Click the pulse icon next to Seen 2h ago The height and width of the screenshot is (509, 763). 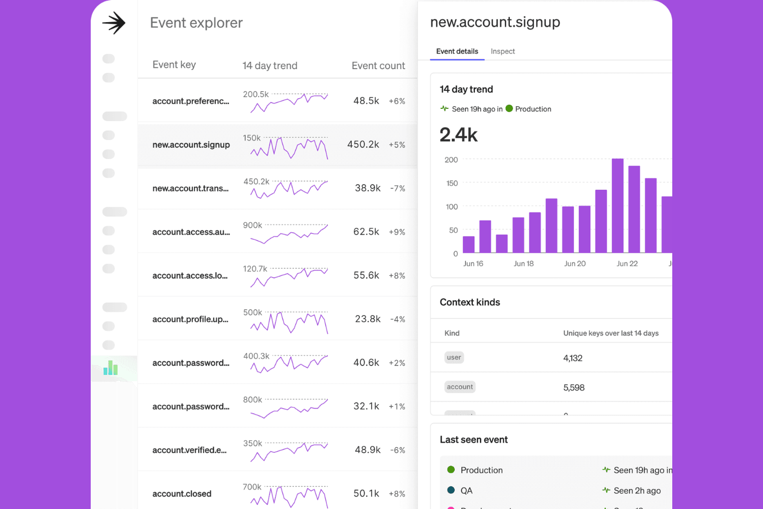pos(606,490)
